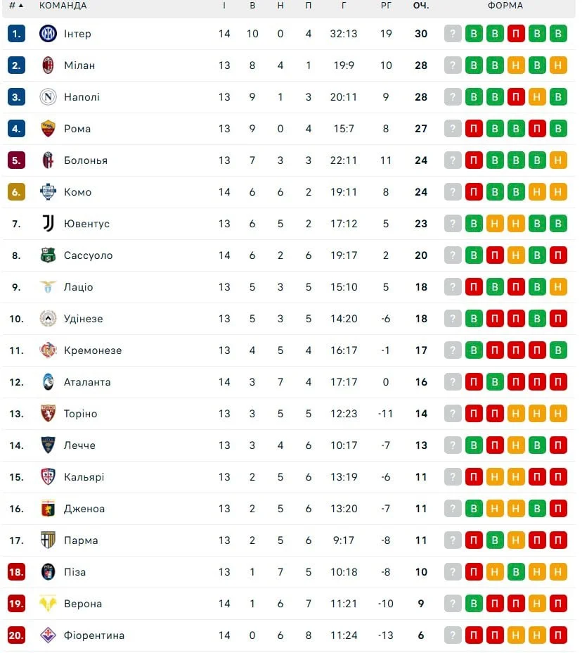This screenshot has height=653, width=582.
Task: Click the Roma club crest
Action: click(48, 128)
